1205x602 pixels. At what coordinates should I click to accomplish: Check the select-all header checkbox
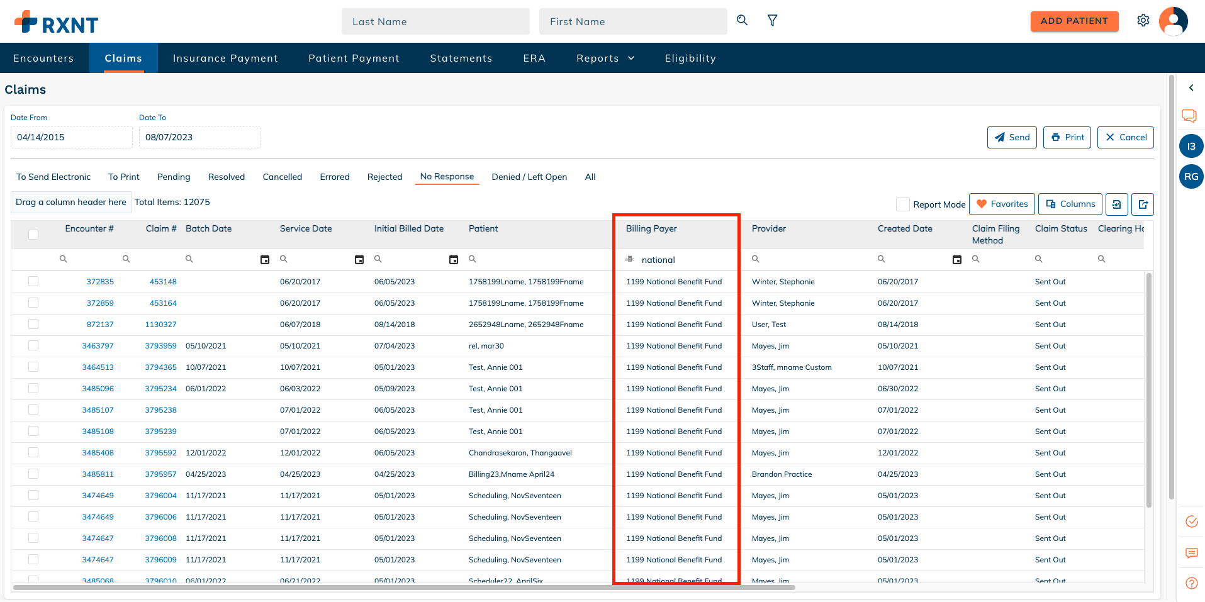33,235
